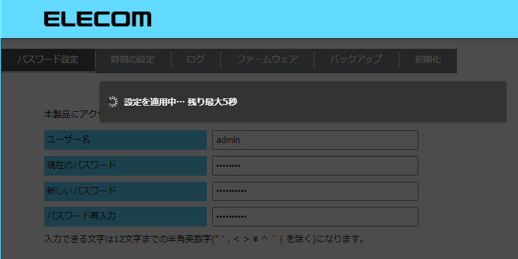This screenshot has height=259, width=518.
Task: Click the 入力できる文字は12文字まで note
Action: [x=205, y=239]
